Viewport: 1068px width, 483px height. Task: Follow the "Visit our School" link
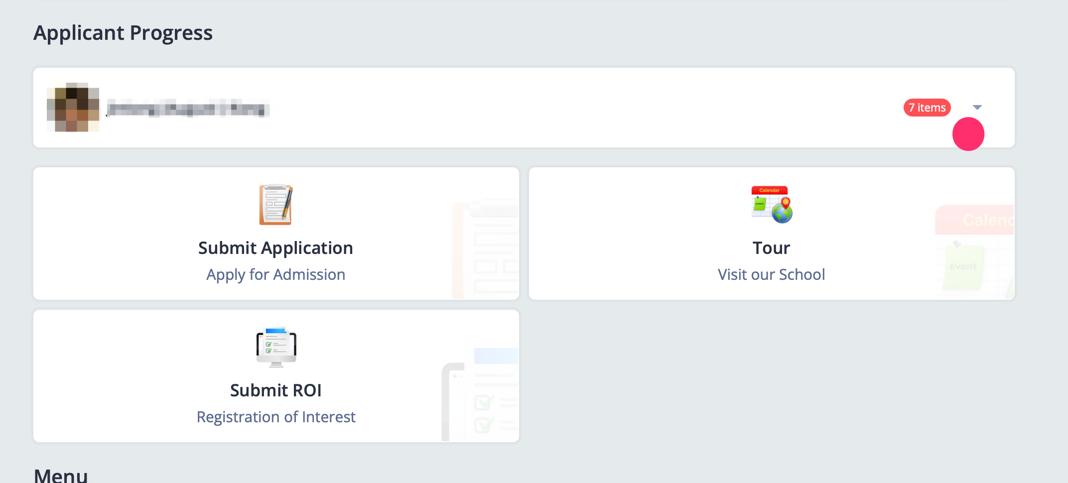pos(771,274)
